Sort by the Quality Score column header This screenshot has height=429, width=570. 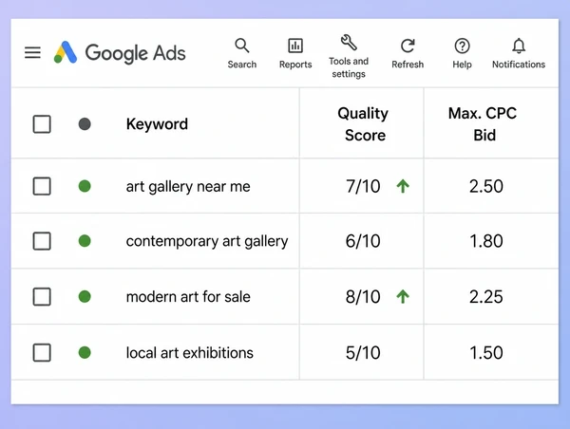(363, 124)
